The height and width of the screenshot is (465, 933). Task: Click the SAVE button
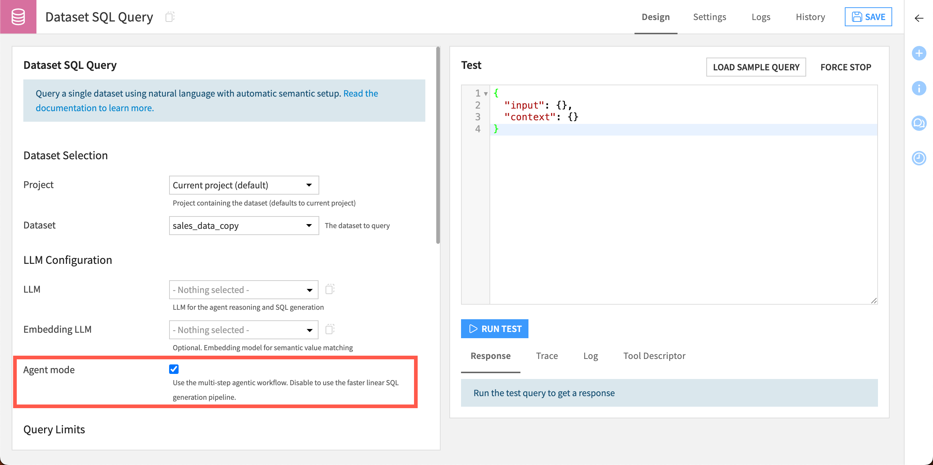[868, 17]
